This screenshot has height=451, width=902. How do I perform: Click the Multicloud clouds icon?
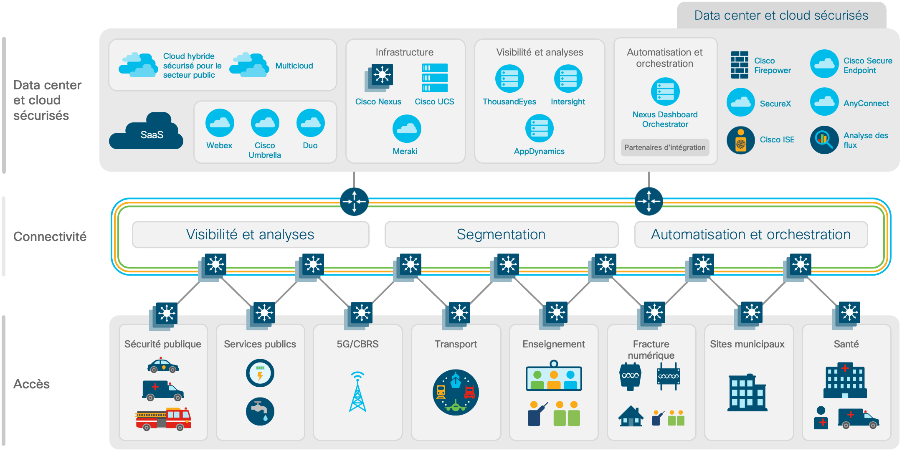click(x=249, y=65)
